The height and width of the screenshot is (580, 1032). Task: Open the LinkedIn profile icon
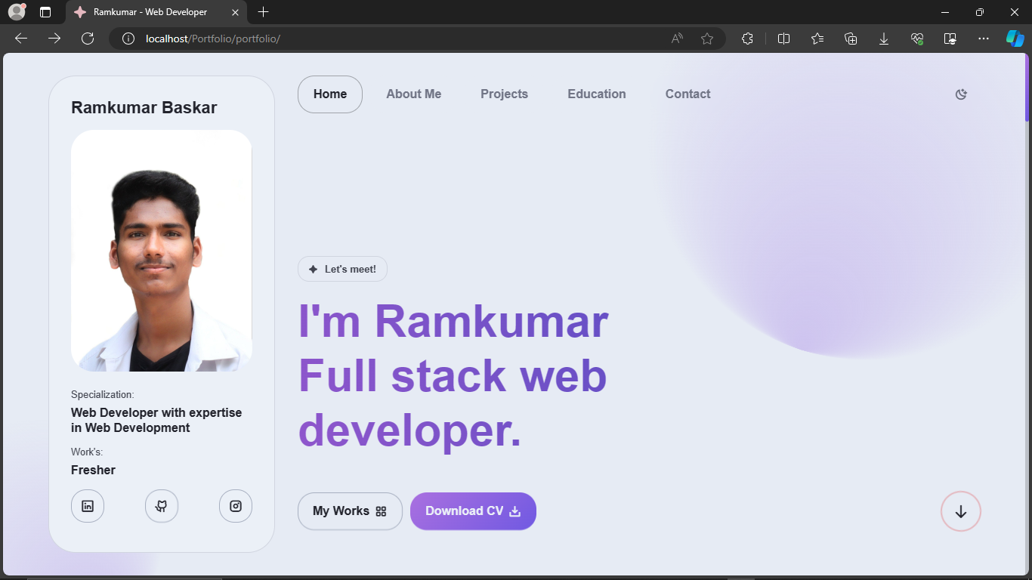pyautogui.click(x=88, y=506)
